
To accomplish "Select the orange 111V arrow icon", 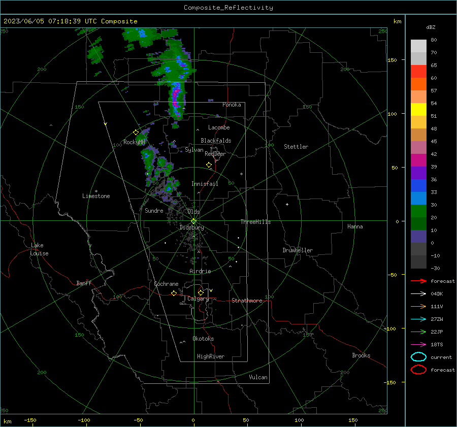I will (418, 306).
